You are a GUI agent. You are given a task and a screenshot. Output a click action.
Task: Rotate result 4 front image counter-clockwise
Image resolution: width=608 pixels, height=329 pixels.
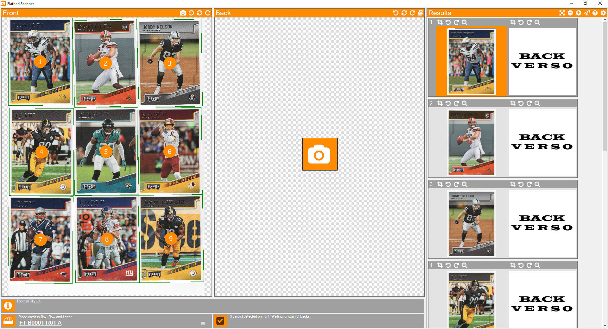point(448,265)
